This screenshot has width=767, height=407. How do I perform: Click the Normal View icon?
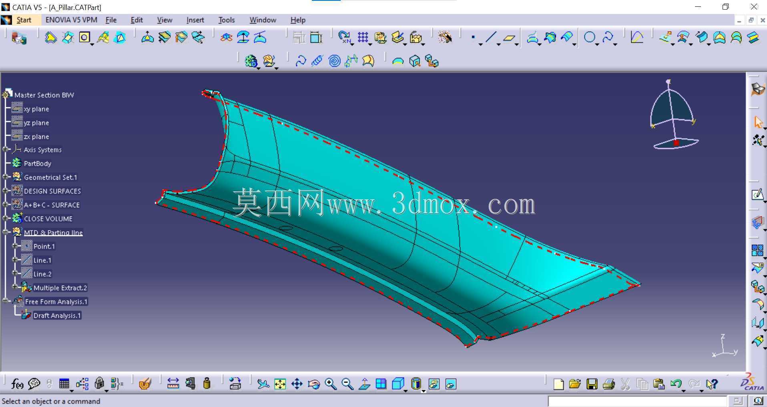click(x=364, y=384)
